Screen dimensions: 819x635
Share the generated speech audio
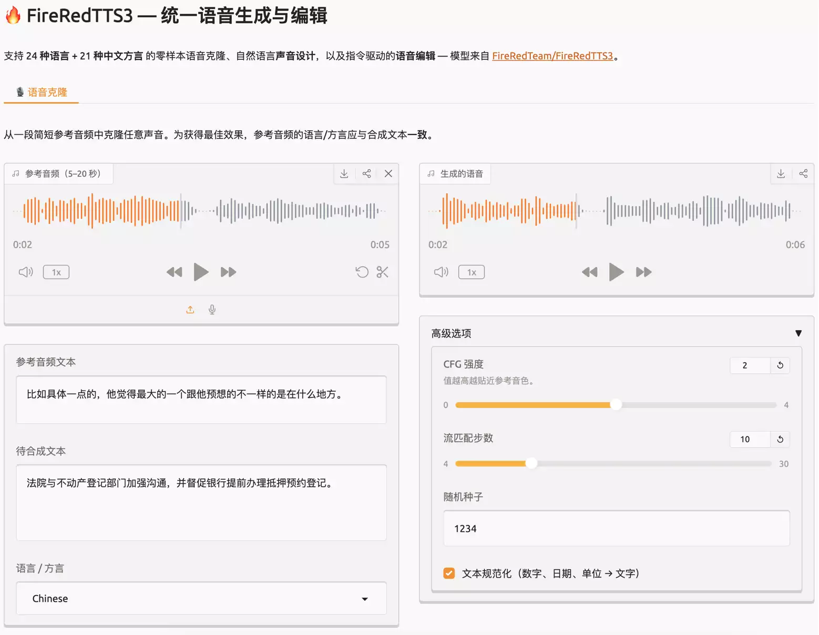pos(804,173)
